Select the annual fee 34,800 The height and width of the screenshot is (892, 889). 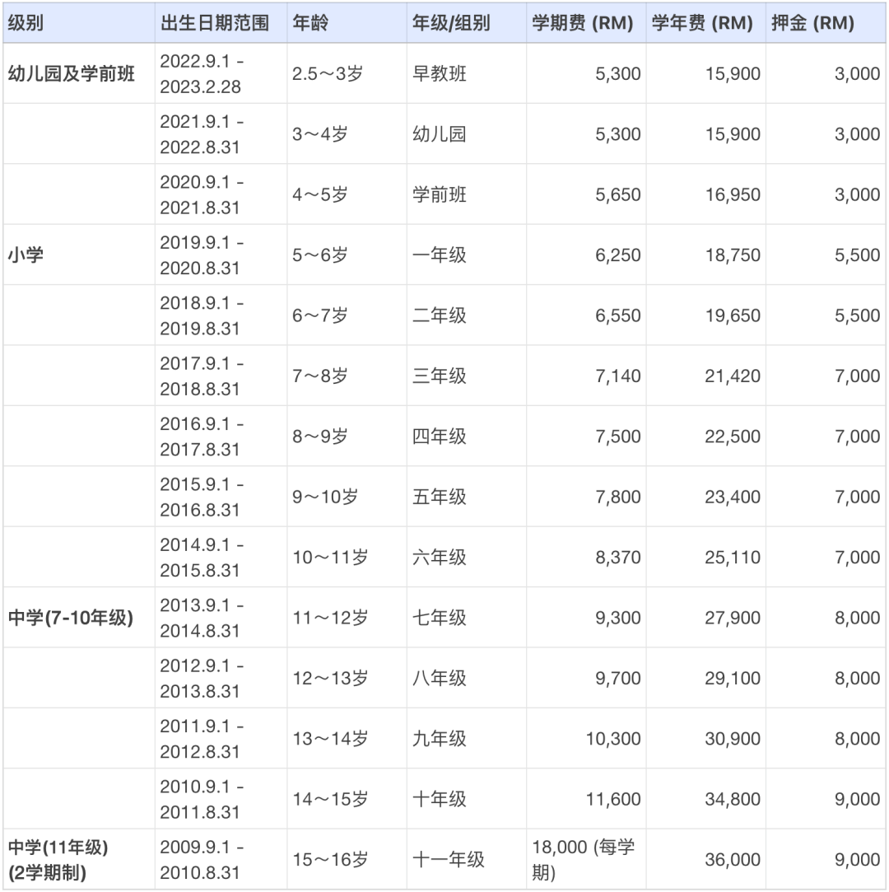(x=705, y=799)
